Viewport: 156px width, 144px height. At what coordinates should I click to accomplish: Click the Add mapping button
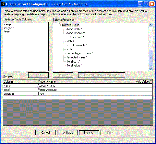[x=38, y=75]
